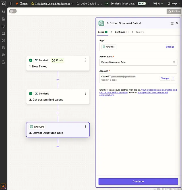The image size is (182, 190).
Task: Open the sidebar settings gear icon
Action: coord(3,55)
